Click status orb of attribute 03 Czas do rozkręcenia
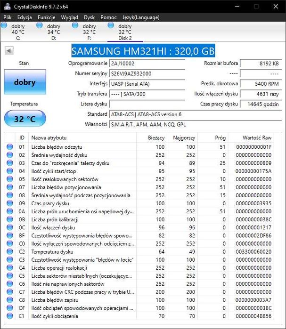Image resolution: width=286 pixels, height=329 pixels. pos(10,163)
